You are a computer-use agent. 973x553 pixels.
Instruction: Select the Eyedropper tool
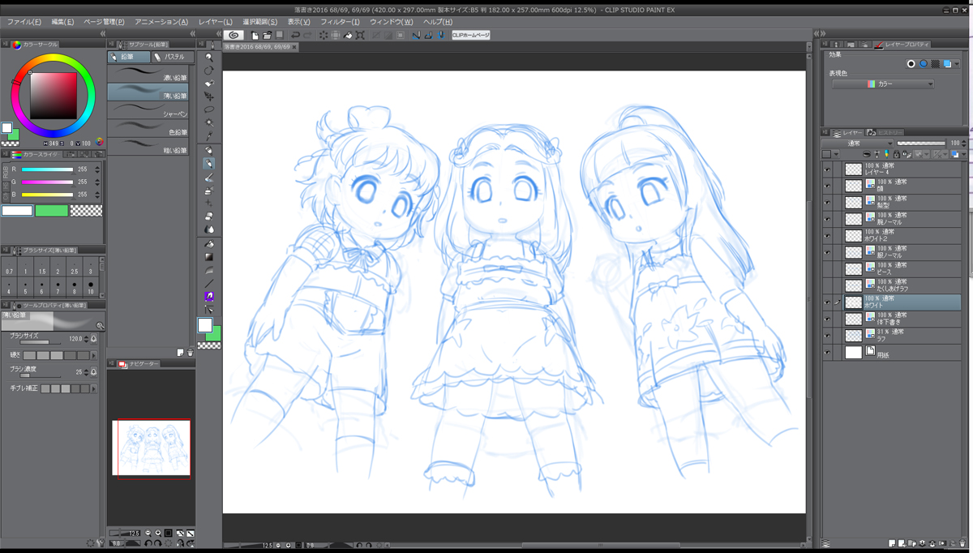click(x=209, y=135)
